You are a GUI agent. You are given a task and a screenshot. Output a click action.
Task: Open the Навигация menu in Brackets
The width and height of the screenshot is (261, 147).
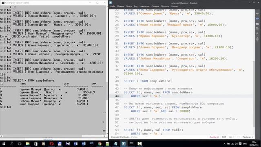pyautogui.click(x=144, y=7)
